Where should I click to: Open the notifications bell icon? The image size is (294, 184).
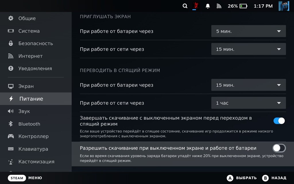click(208, 6)
